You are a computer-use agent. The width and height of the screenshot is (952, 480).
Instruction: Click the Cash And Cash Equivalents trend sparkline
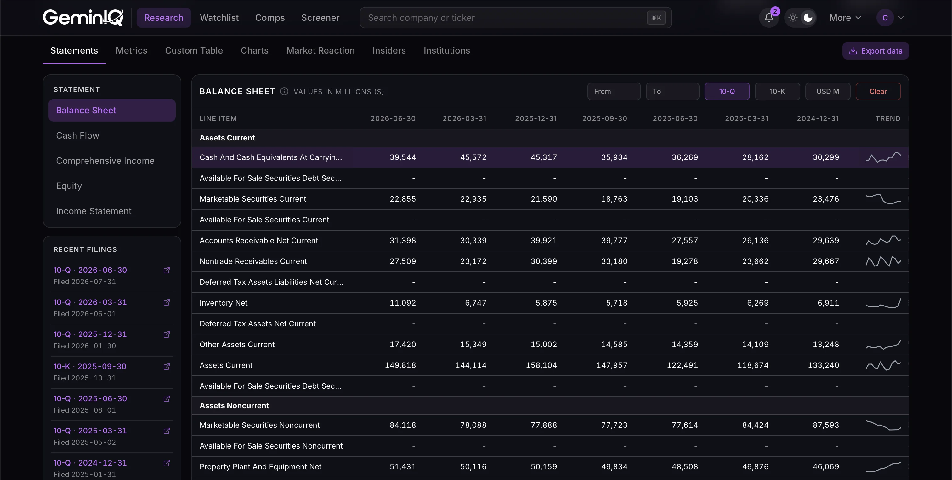click(883, 157)
